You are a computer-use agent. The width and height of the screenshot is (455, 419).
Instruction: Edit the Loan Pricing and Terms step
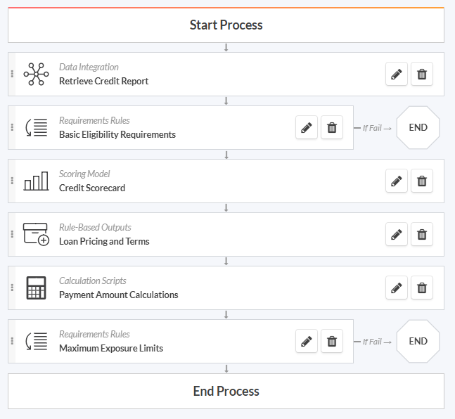point(397,234)
